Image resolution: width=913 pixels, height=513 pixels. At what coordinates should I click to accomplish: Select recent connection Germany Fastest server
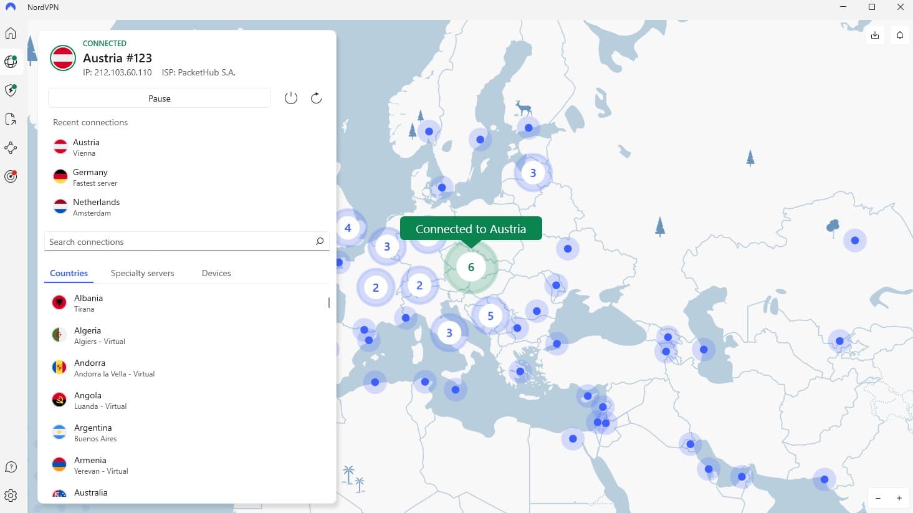(187, 177)
